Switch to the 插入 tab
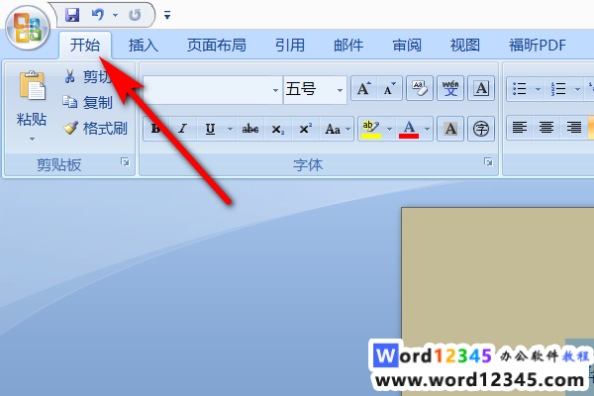Image resolution: width=594 pixels, height=396 pixels. [144, 46]
